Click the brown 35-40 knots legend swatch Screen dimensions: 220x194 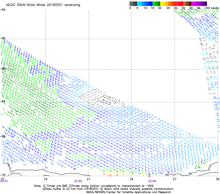pos(187,4)
